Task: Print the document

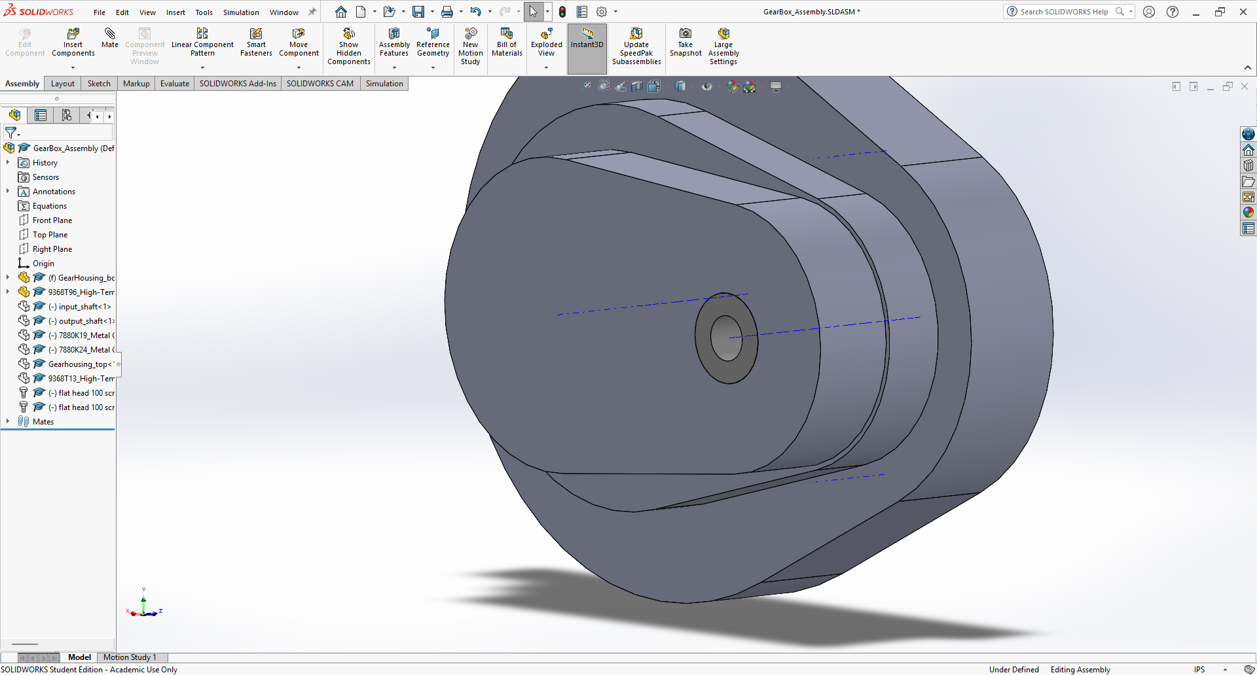Action: coord(447,12)
